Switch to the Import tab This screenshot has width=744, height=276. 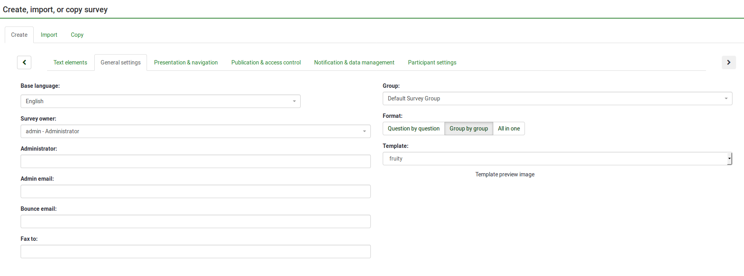pyautogui.click(x=49, y=35)
